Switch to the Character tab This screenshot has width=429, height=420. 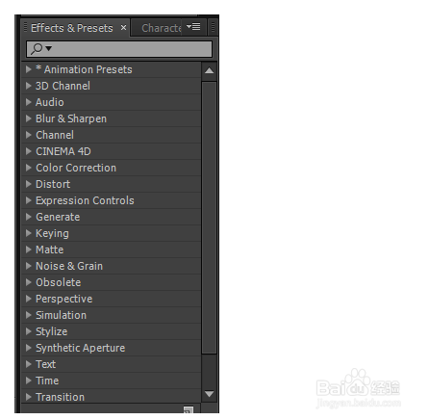[162, 28]
